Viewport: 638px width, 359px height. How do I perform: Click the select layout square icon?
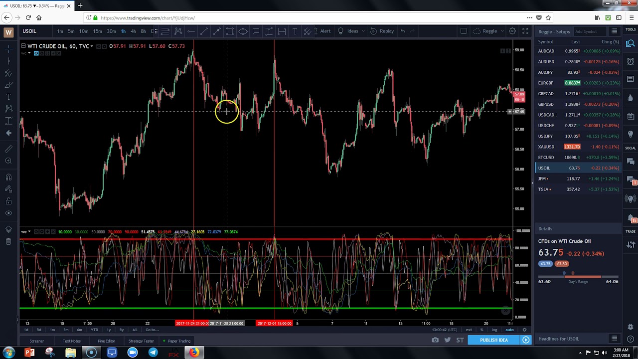click(464, 31)
